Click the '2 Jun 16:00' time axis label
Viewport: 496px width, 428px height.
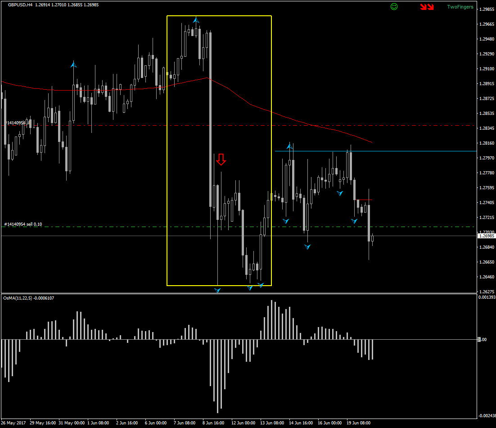pyautogui.click(x=127, y=423)
